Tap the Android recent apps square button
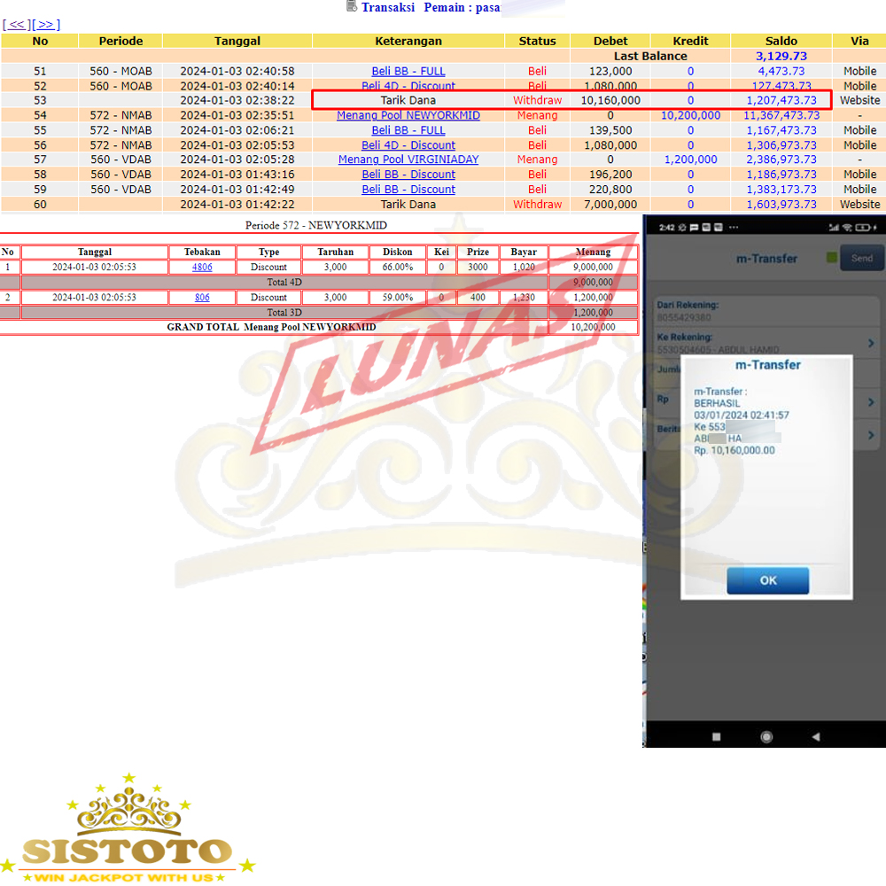Image resolution: width=886 pixels, height=886 pixels. click(717, 736)
